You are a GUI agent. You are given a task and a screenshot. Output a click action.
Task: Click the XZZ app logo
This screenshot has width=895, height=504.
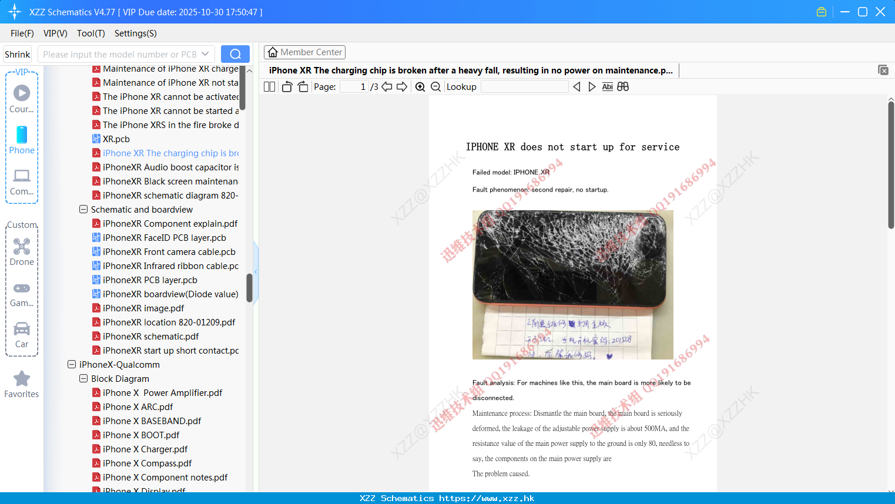point(15,12)
